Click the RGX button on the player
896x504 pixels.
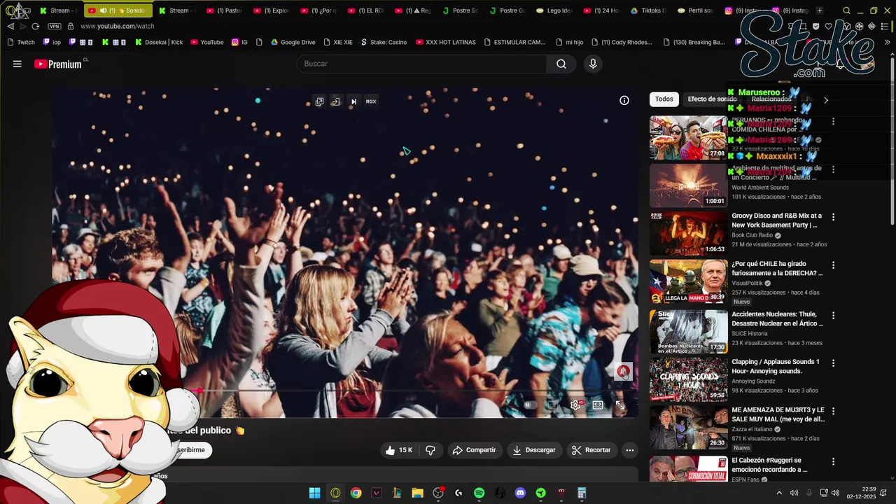point(371,101)
